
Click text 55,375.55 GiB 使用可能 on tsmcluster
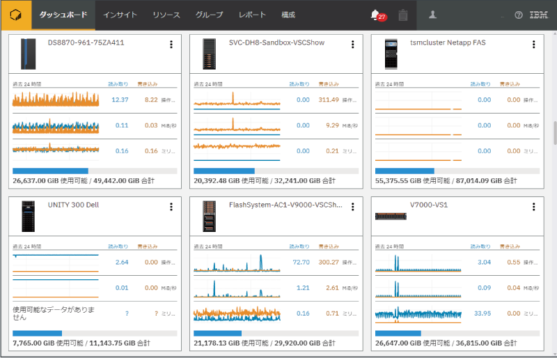(x=412, y=180)
